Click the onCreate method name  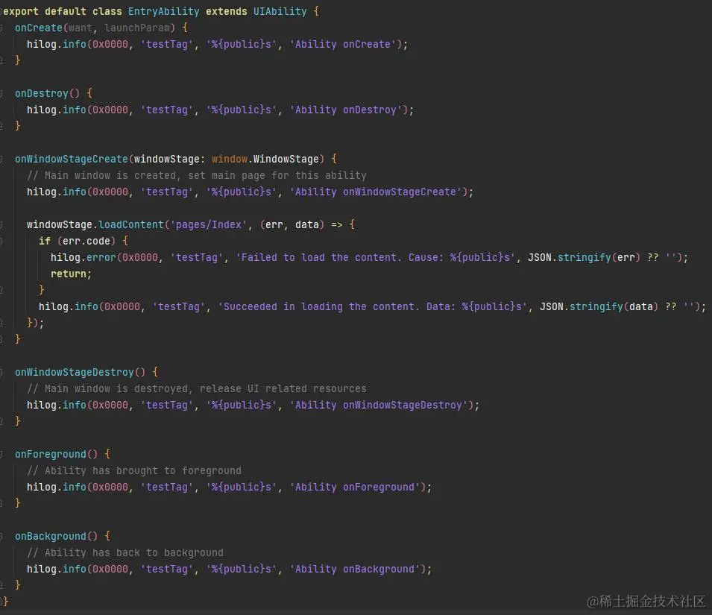pyautogui.click(x=39, y=28)
